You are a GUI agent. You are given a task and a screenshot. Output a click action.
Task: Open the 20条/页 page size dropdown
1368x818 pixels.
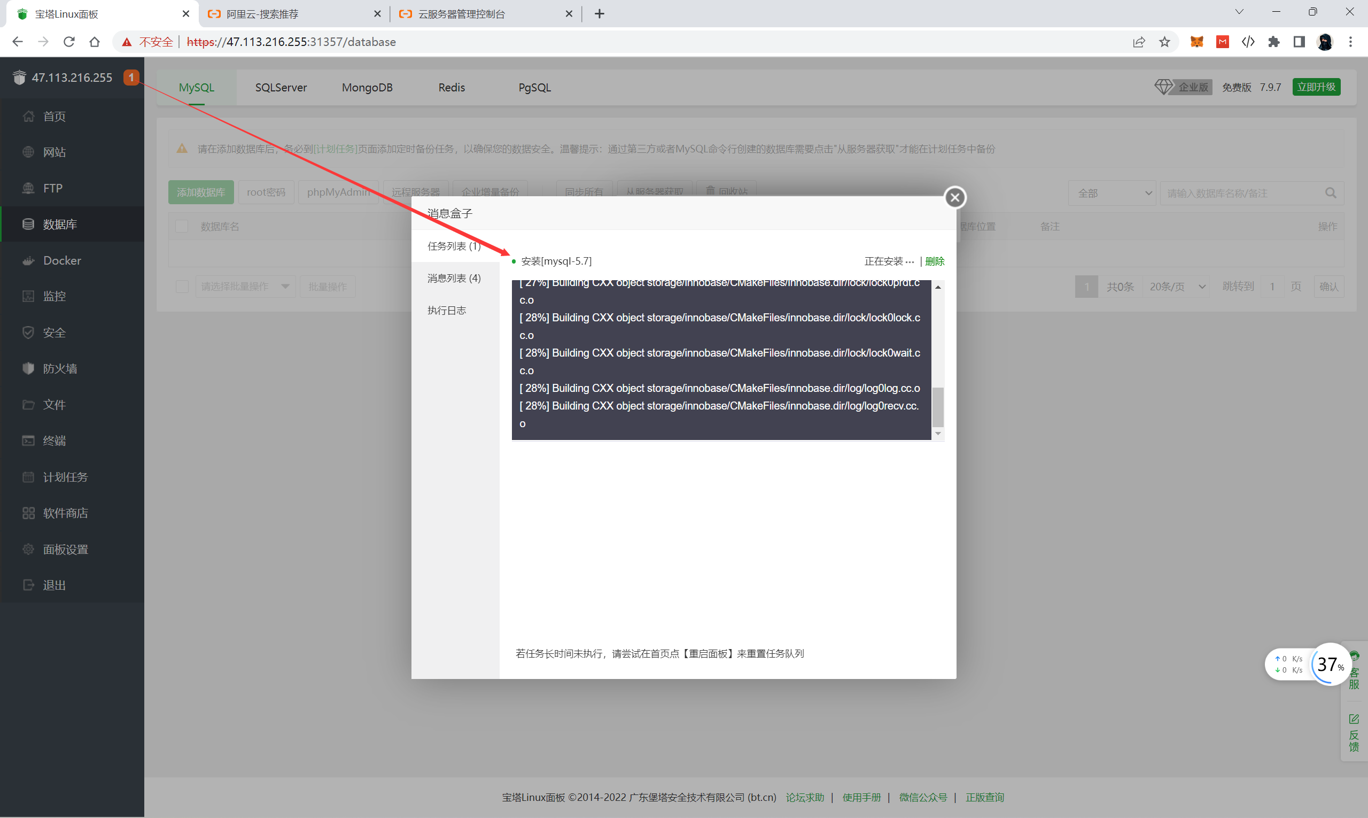1176,287
